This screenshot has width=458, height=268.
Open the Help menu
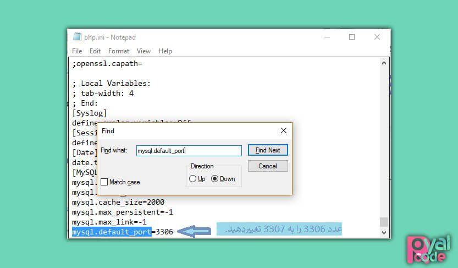[x=165, y=51]
